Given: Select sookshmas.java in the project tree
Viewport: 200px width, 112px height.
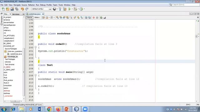Looking at the screenshot, I should click(16, 54).
